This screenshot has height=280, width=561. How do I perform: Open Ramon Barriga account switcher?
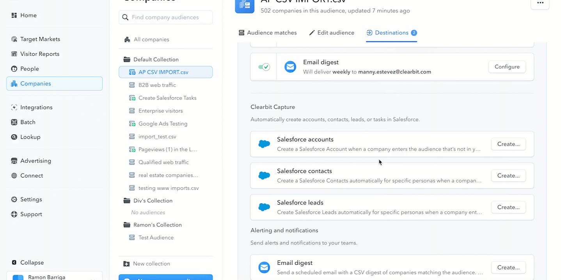[x=55, y=276]
